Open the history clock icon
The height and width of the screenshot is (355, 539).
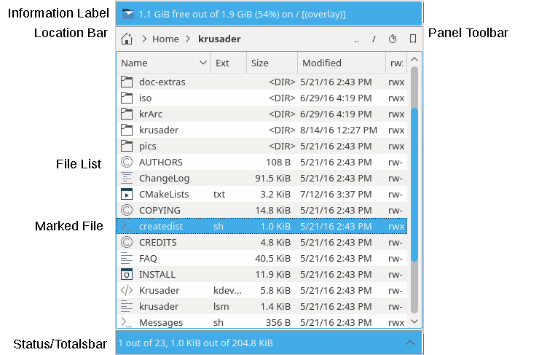(x=393, y=39)
